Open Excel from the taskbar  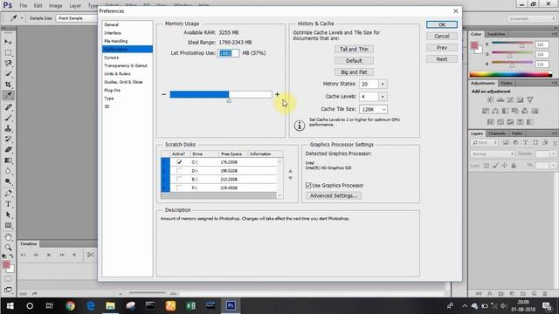(x=190, y=305)
